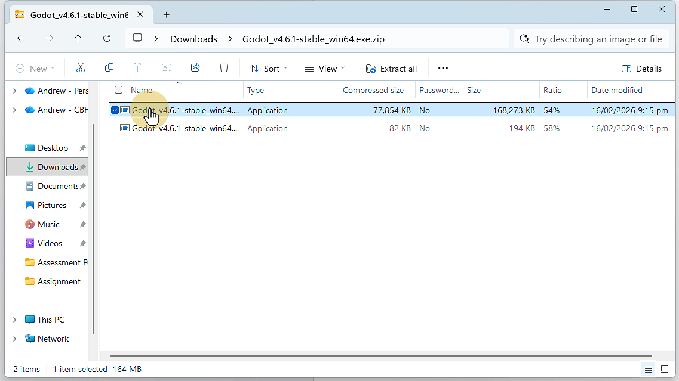Click the image description search field
Viewport: 679px width, 381px height.
coord(591,38)
